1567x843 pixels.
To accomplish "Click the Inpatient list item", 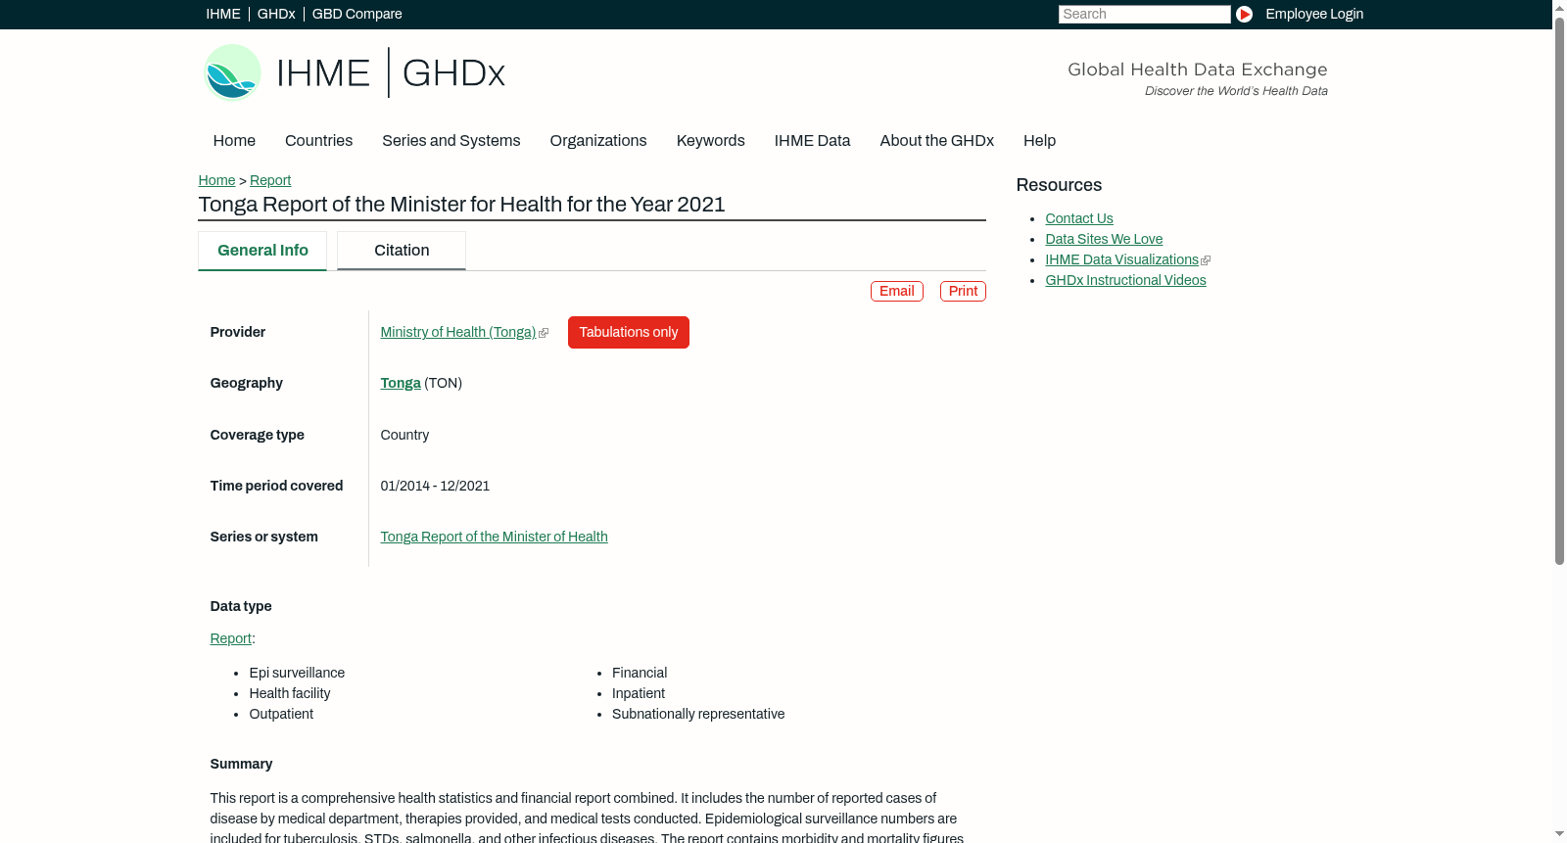I will pos(639,694).
